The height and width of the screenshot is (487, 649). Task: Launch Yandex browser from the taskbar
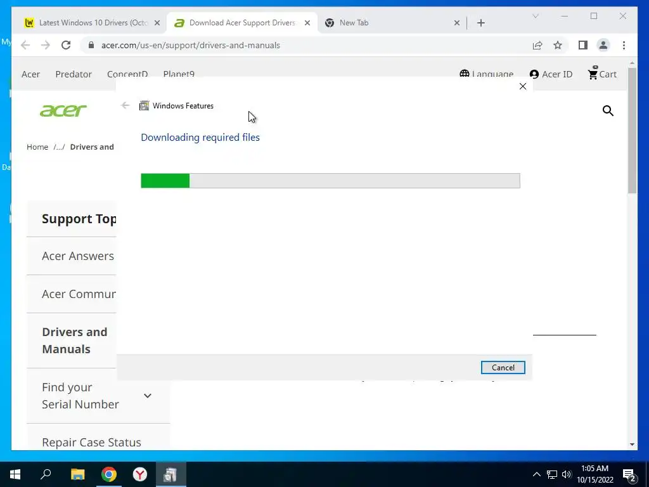tap(140, 474)
